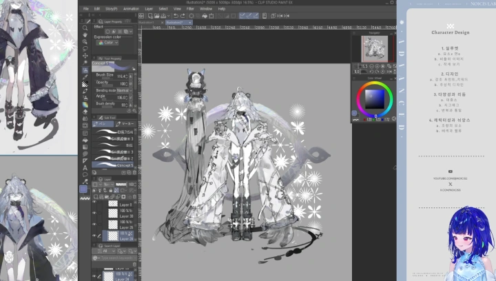The image size is (496, 281).
Task: Expand Layer Property effect options arrow
Action: [x=131, y=32]
